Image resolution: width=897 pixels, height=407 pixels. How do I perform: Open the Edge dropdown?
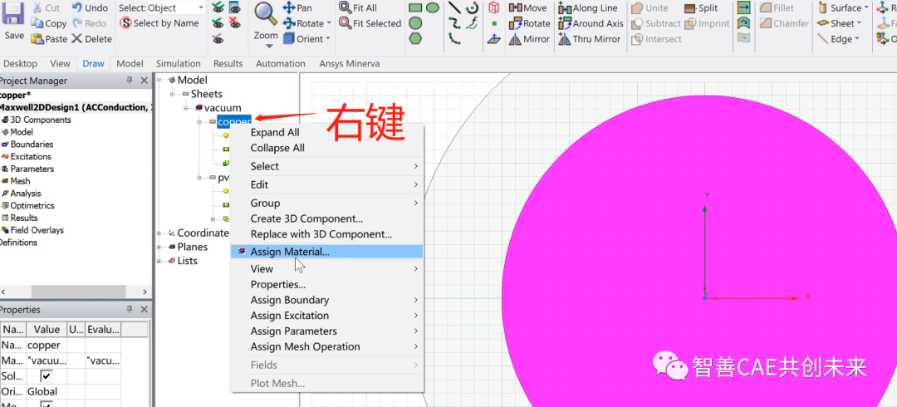pos(857,39)
